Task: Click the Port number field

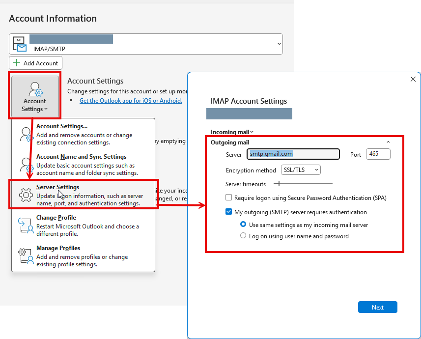Action: click(x=378, y=154)
